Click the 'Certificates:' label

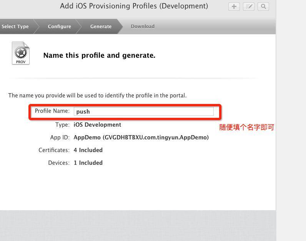(54, 150)
